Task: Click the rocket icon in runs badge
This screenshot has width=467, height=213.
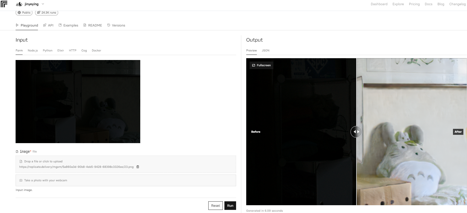Action: coord(39,12)
